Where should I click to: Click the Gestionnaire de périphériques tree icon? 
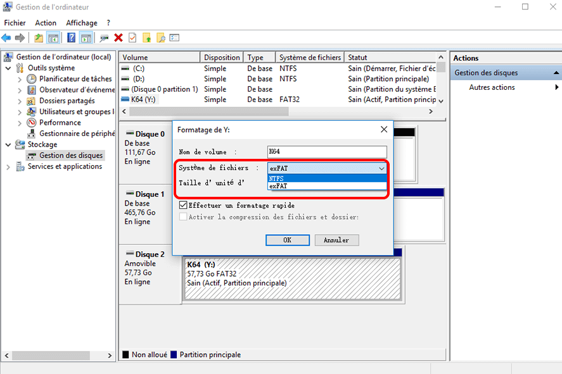click(30, 134)
